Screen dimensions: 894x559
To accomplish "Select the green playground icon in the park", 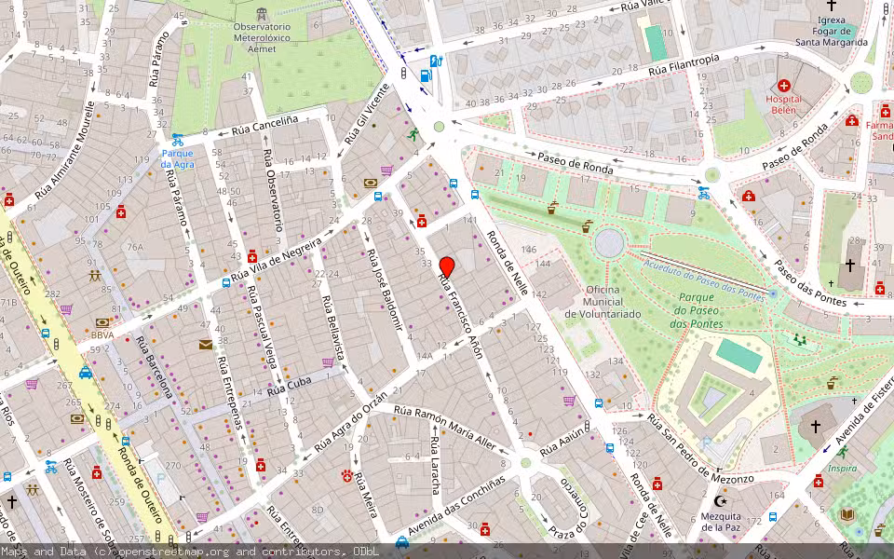I will (801, 340).
